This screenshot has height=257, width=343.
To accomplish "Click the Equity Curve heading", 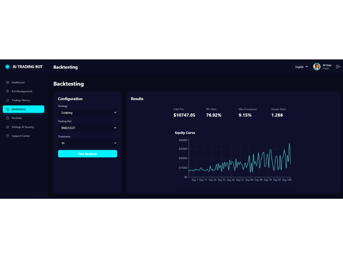I will tap(185, 133).
